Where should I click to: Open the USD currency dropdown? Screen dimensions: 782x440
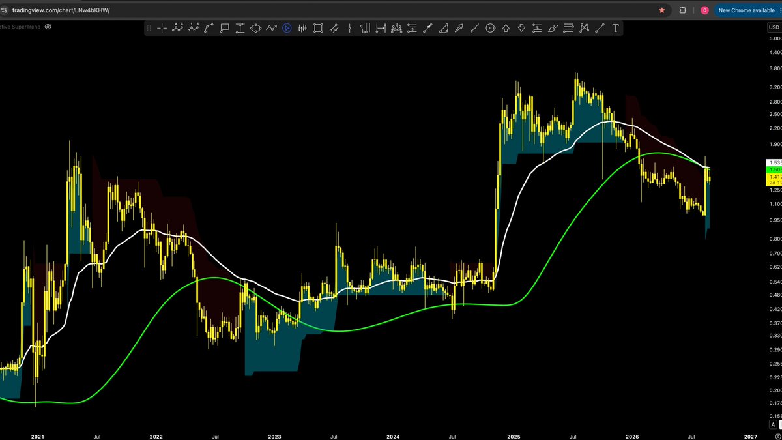click(774, 27)
